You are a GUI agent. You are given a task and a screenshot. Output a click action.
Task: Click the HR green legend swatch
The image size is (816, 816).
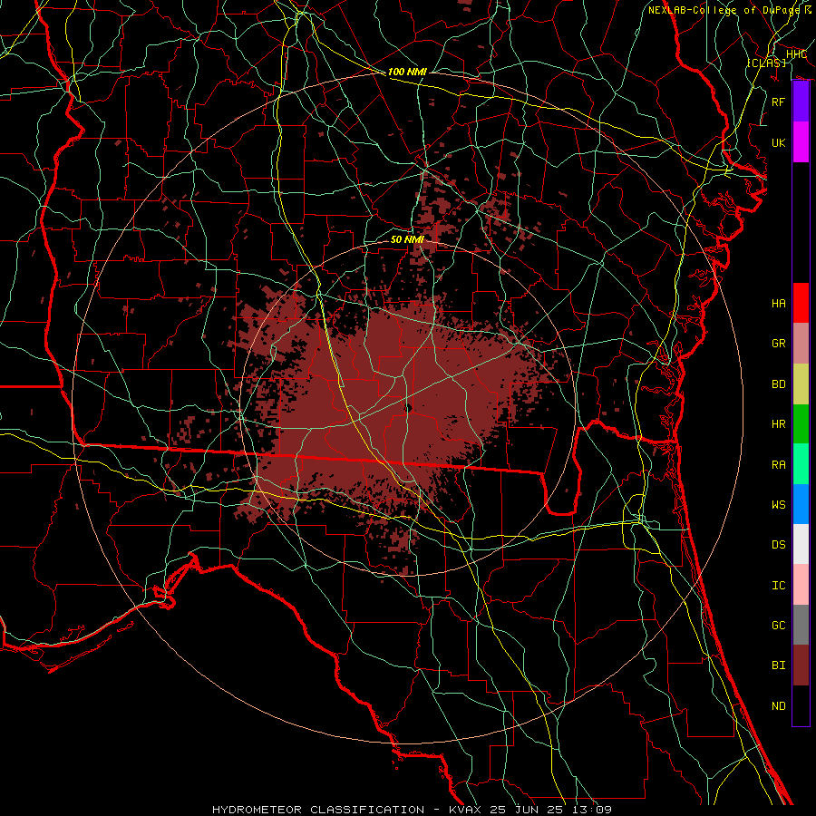click(x=801, y=424)
